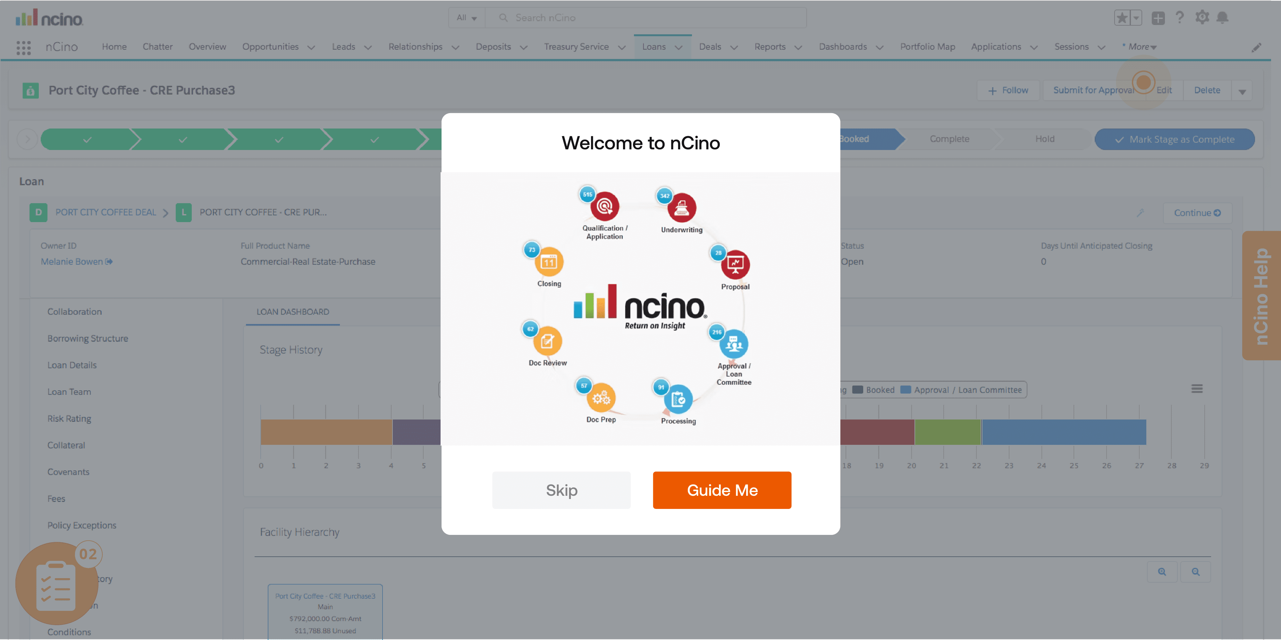This screenshot has height=640, width=1281.
Task: Expand the path with the circle chevron
Action: 27,139
